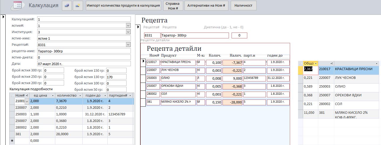This screenshot has width=381, height=145.
Task: Click the рецепта-име field Таратор- 300гр
Action: point(84,51)
